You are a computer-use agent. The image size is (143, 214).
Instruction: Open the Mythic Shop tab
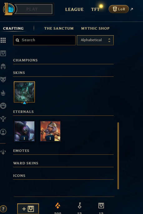click(x=95, y=28)
